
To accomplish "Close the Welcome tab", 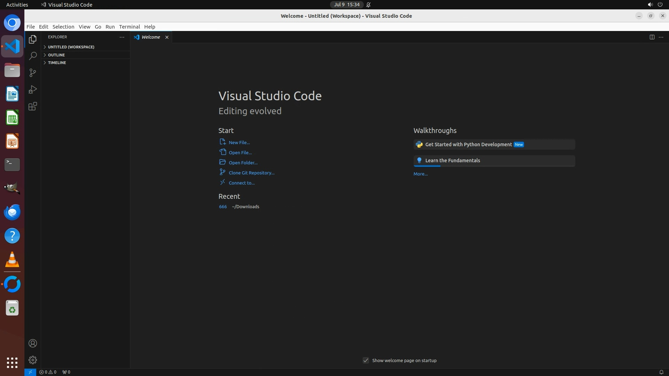I will [x=167, y=37].
